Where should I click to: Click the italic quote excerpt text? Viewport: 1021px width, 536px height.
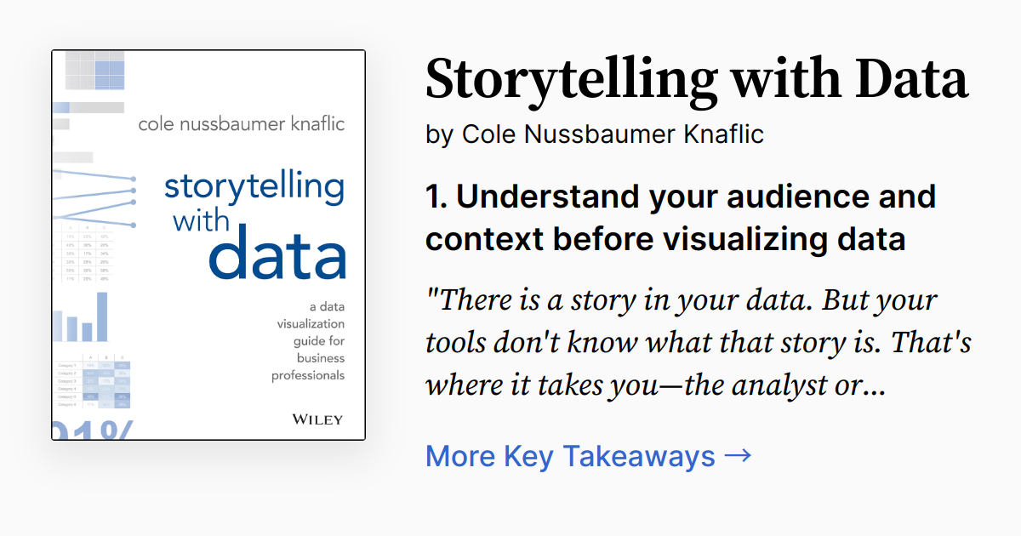(698, 343)
